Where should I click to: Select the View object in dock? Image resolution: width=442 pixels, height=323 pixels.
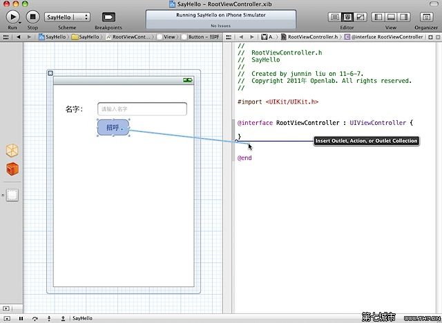coord(12,195)
